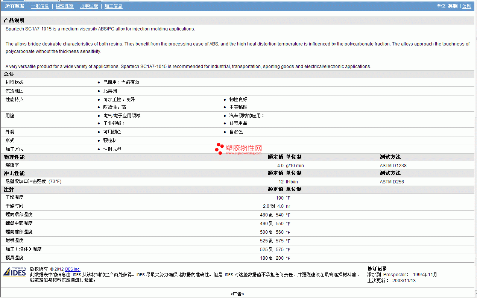Select the 螺筒前部温度 row label
The height and width of the screenshot is (298, 477).
19,231
